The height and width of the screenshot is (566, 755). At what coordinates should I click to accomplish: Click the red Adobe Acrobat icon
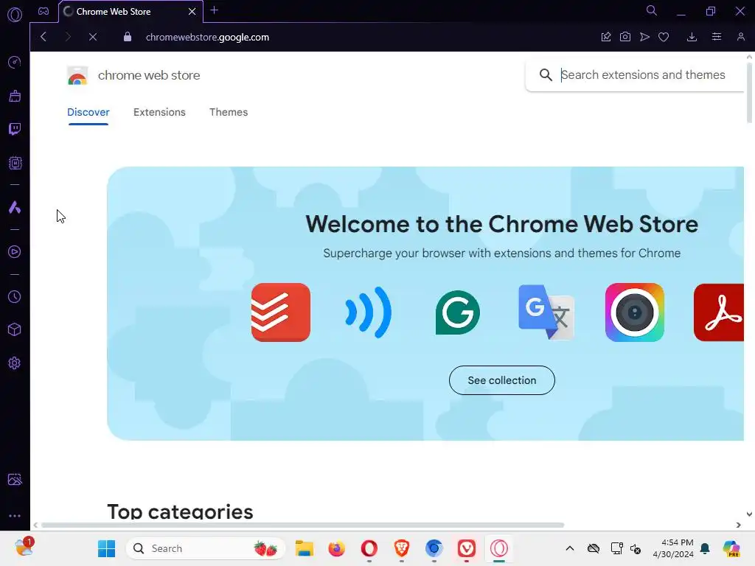click(719, 312)
